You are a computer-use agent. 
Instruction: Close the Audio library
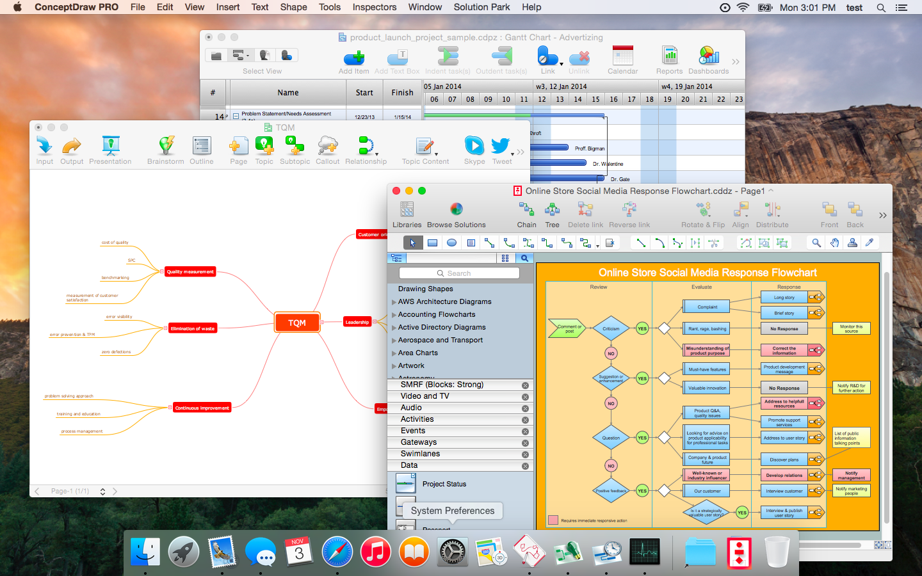pyautogui.click(x=525, y=408)
